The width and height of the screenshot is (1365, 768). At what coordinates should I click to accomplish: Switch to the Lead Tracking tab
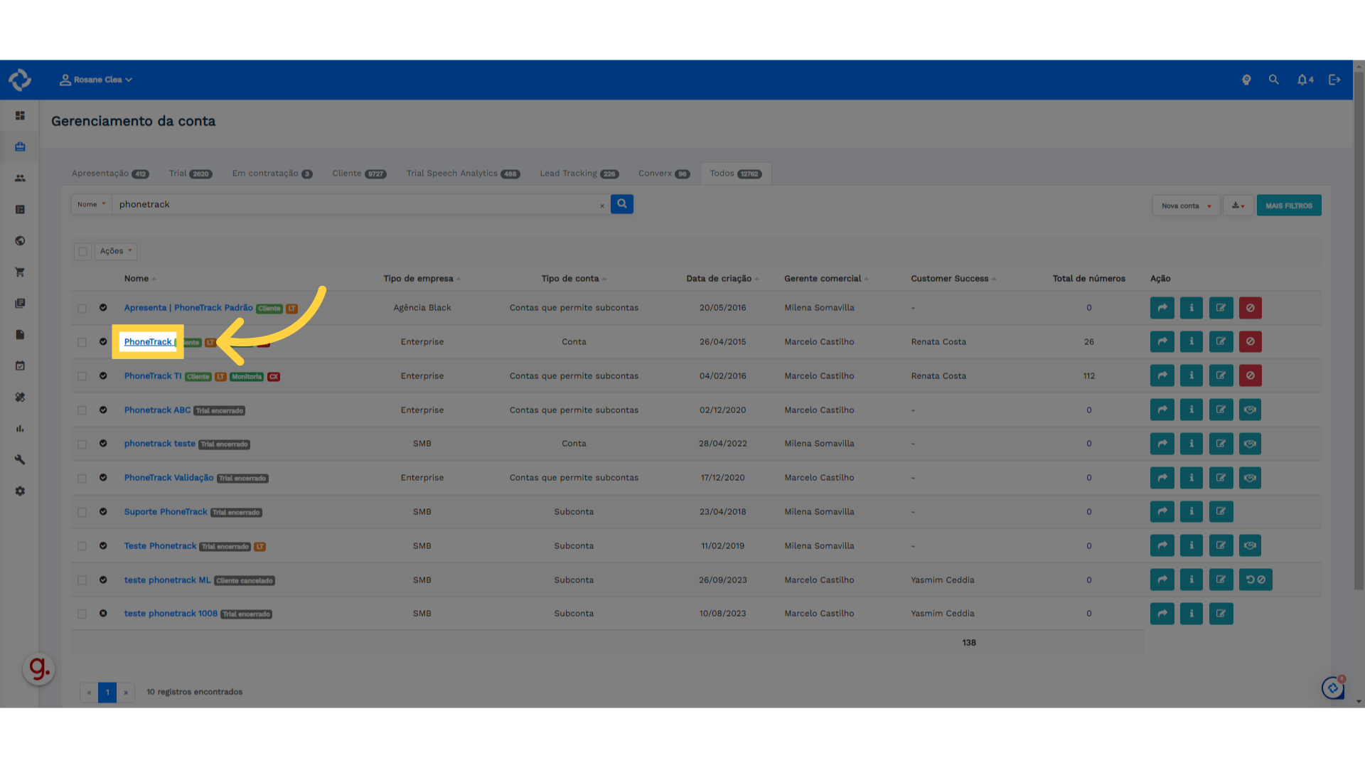pos(579,174)
